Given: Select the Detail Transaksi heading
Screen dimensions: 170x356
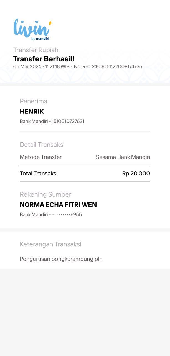Looking at the screenshot, I should tap(42, 145).
